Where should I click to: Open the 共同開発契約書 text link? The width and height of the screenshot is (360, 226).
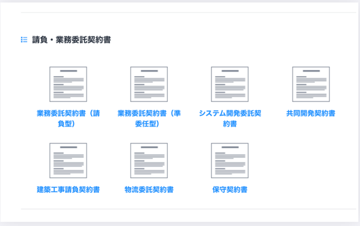(311, 113)
